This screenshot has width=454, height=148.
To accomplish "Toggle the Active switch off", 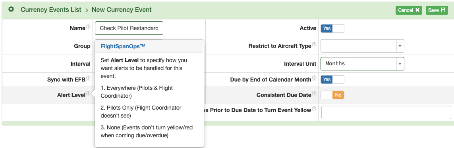I will pos(332,28).
